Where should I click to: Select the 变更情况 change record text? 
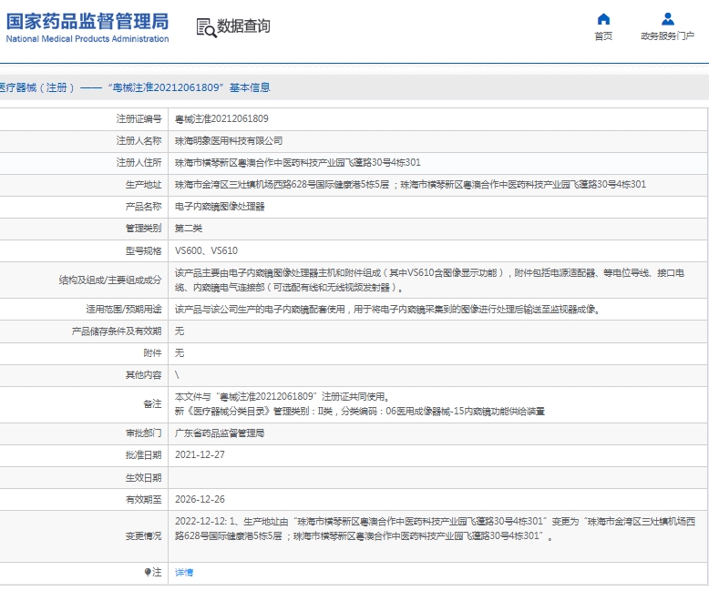(x=435, y=529)
